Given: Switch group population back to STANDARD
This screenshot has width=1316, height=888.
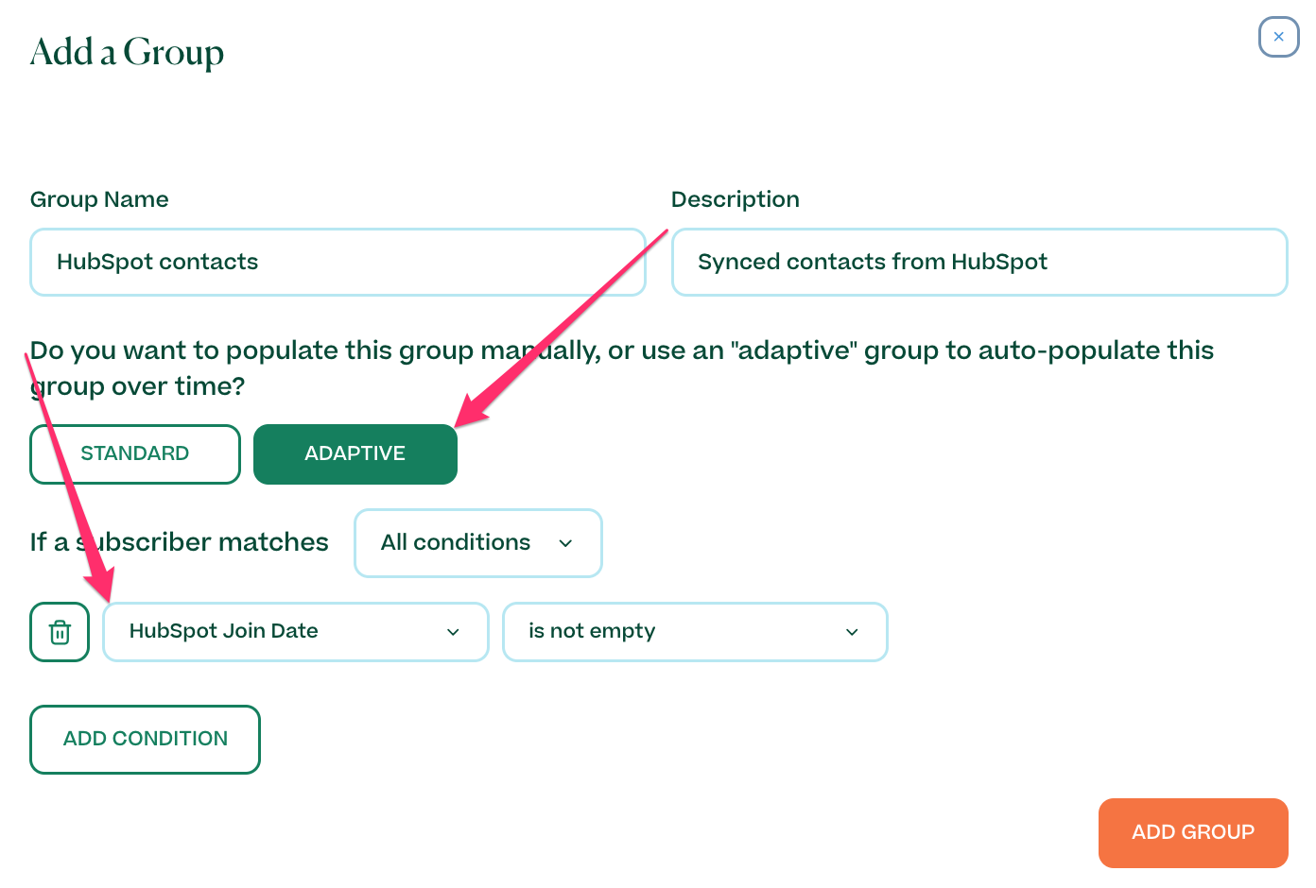Looking at the screenshot, I should click(134, 453).
